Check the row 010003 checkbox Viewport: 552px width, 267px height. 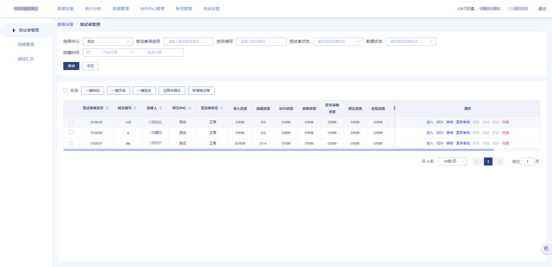pyautogui.click(x=71, y=122)
